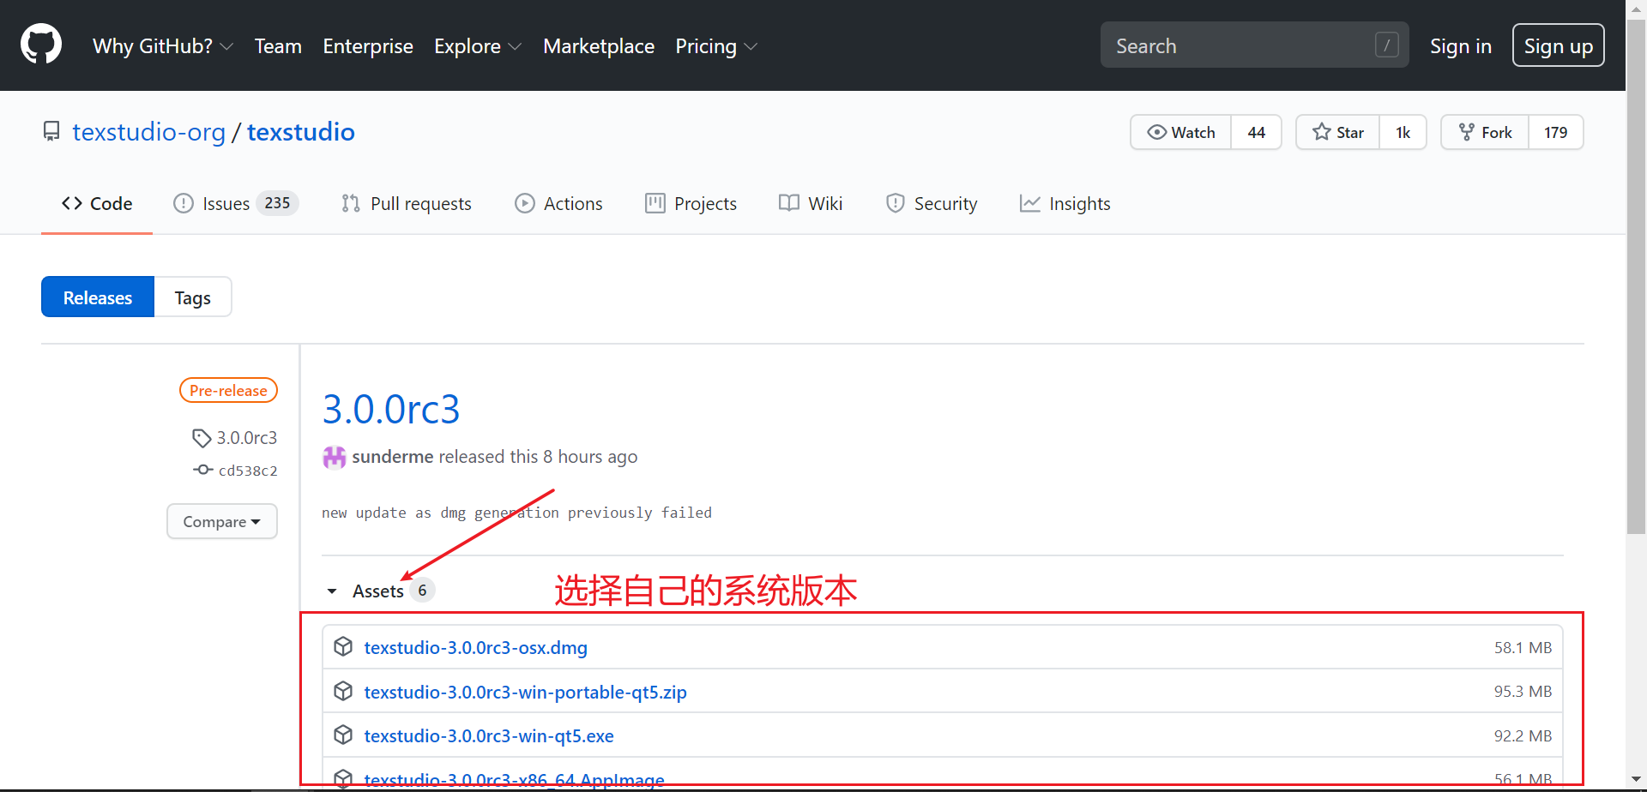This screenshot has height=792, width=1647.
Task: Click the repository icon beside texstudio-org
Action: (x=51, y=131)
